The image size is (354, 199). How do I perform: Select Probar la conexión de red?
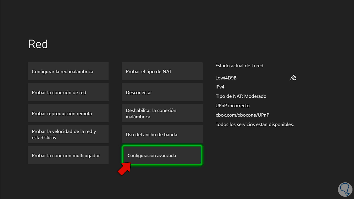click(x=68, y=92)
